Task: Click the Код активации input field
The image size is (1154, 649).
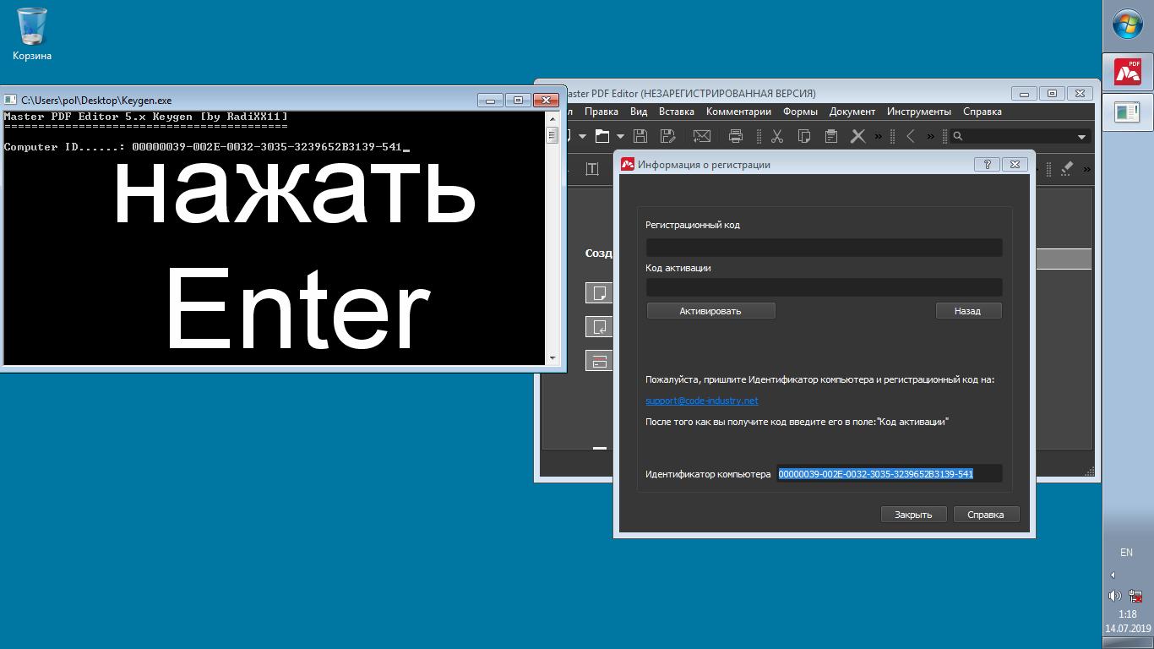Action: [x=825, y=287]
